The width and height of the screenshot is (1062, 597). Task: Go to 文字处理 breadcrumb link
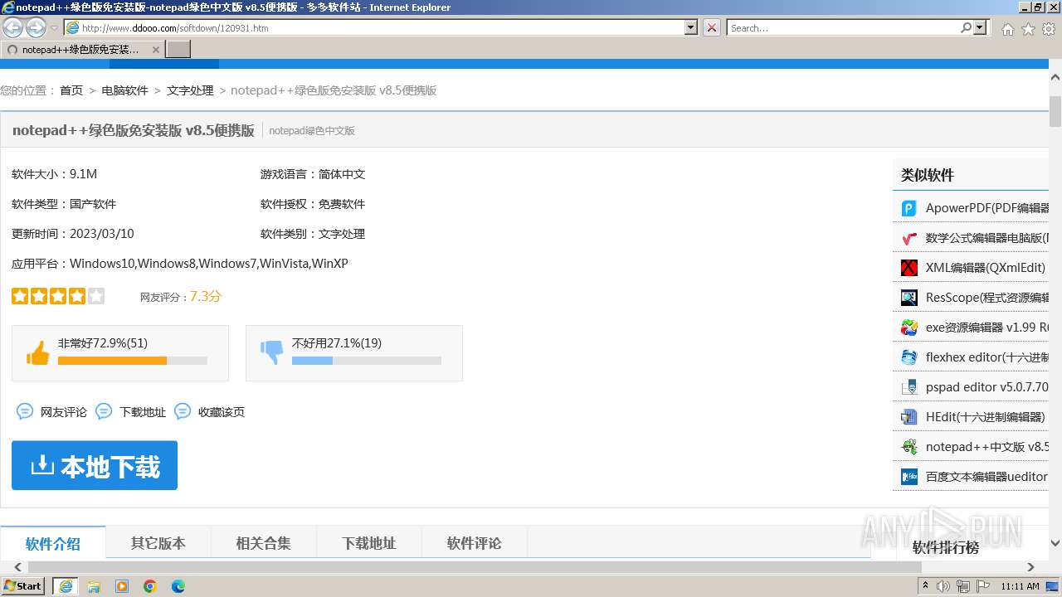point(190,90)
